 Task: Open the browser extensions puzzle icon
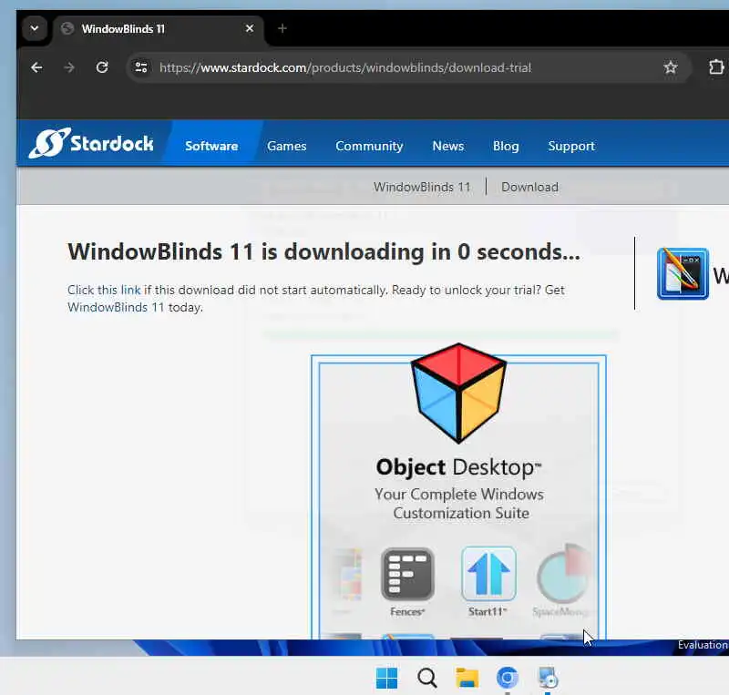pyautogui.click(x=716, y=68)
